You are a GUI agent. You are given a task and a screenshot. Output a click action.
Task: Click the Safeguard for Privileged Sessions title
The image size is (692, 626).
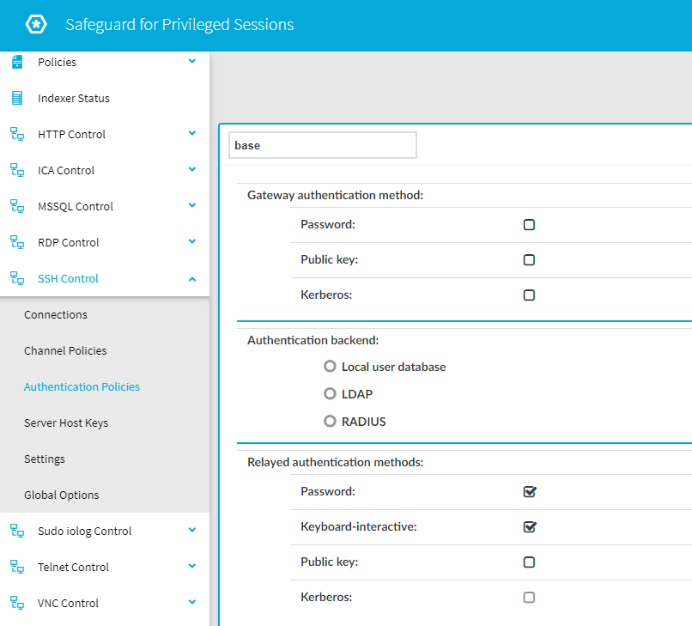[179, 24]
